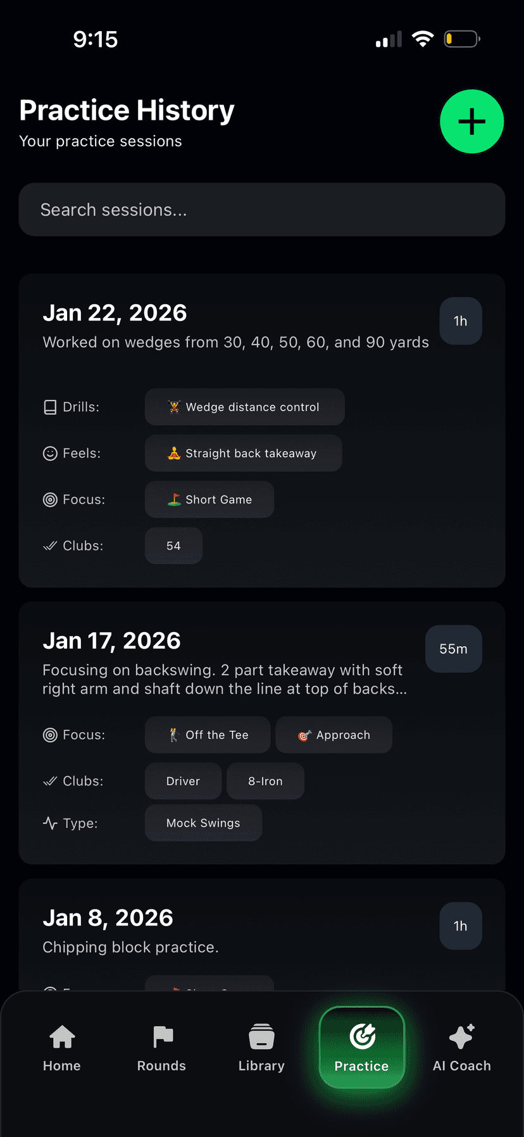This screenshot has width=524, height=1137.
Task: Click the Home house icon
Action: coord(61,1036)
